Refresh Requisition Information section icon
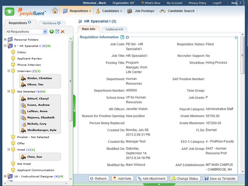This screenshot has width=248, height=186. click(x=127, y=37)
